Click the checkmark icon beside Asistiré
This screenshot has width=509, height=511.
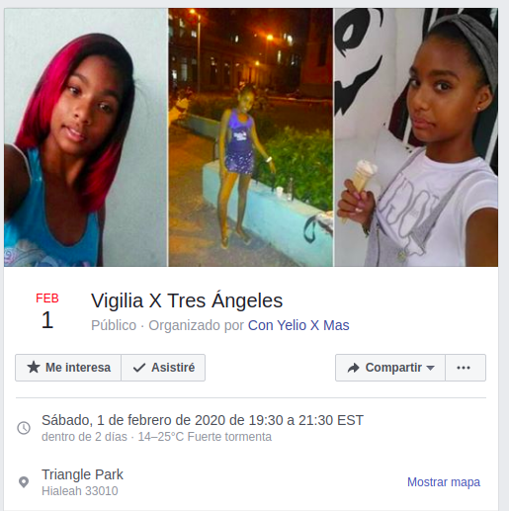click(139, 368)
